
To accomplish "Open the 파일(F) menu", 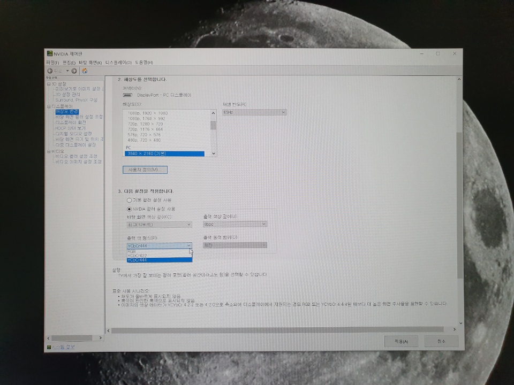I will pos(52,63).
